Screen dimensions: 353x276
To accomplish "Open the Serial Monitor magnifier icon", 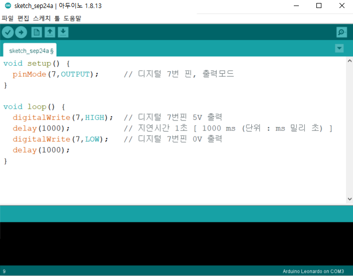I will point(341,32).
